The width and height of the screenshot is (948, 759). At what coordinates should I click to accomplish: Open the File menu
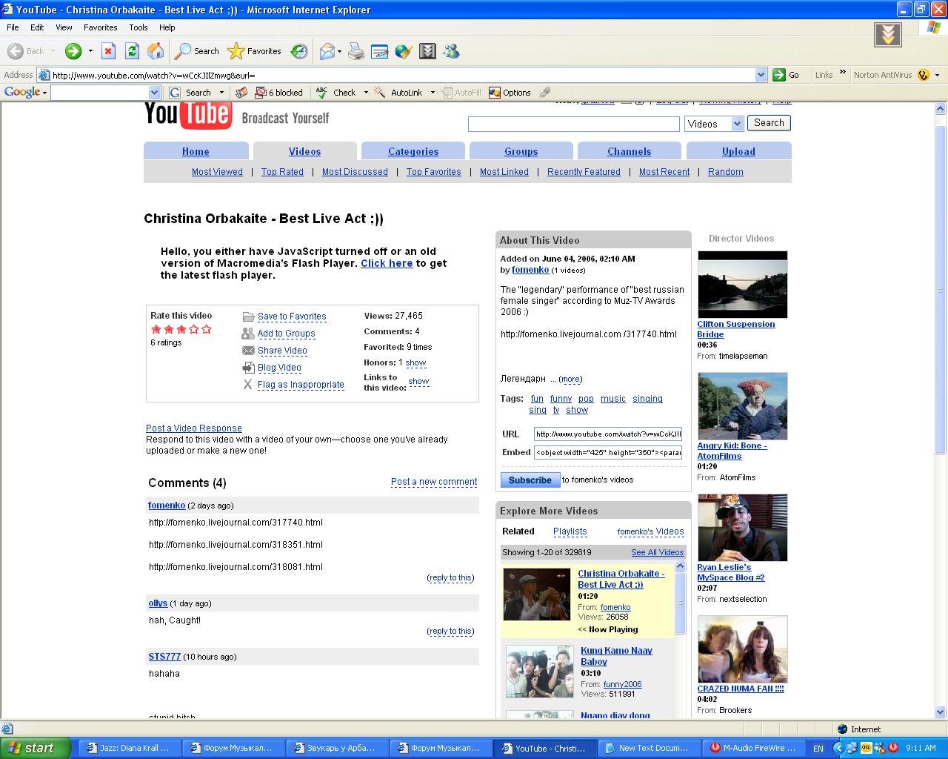coord(13,27)
